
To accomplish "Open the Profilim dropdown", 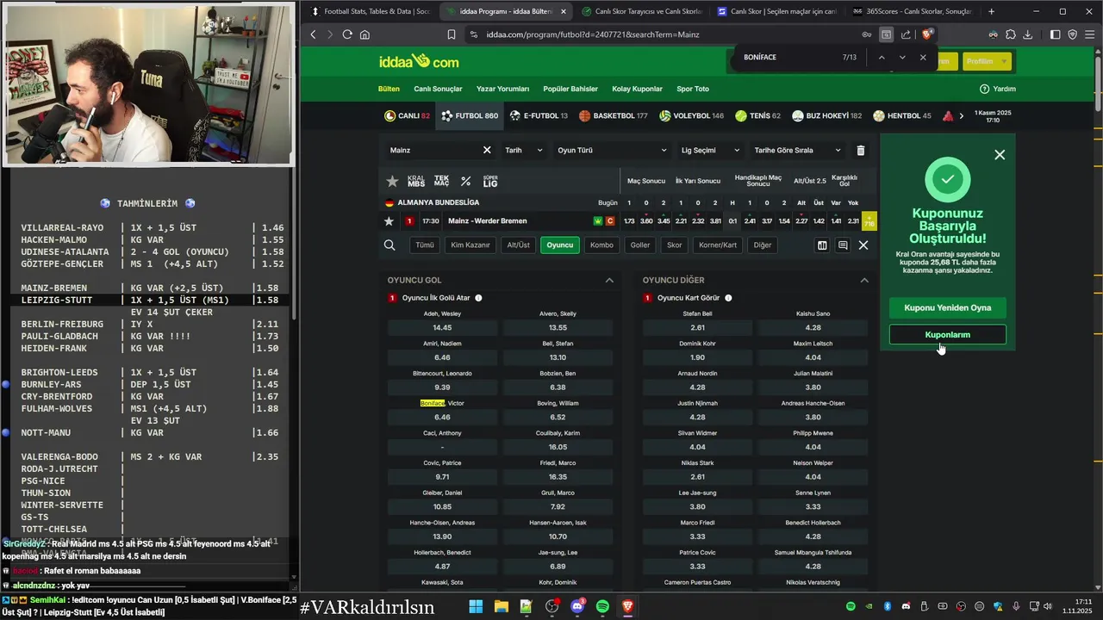I will pos(986,61).
